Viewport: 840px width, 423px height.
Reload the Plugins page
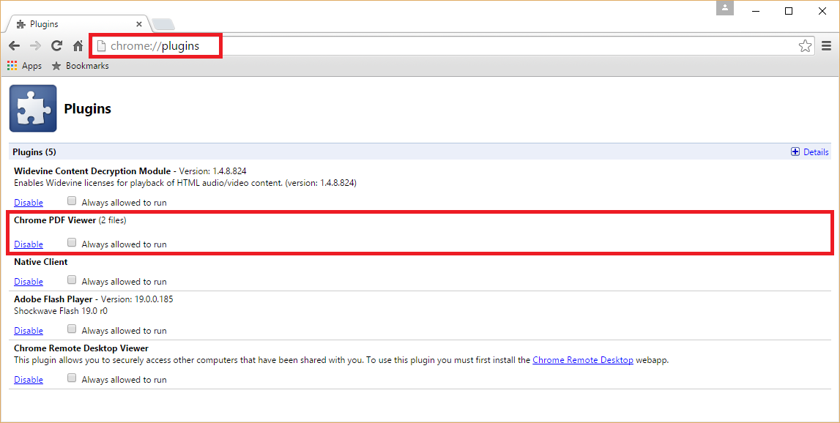click(57, 46)
